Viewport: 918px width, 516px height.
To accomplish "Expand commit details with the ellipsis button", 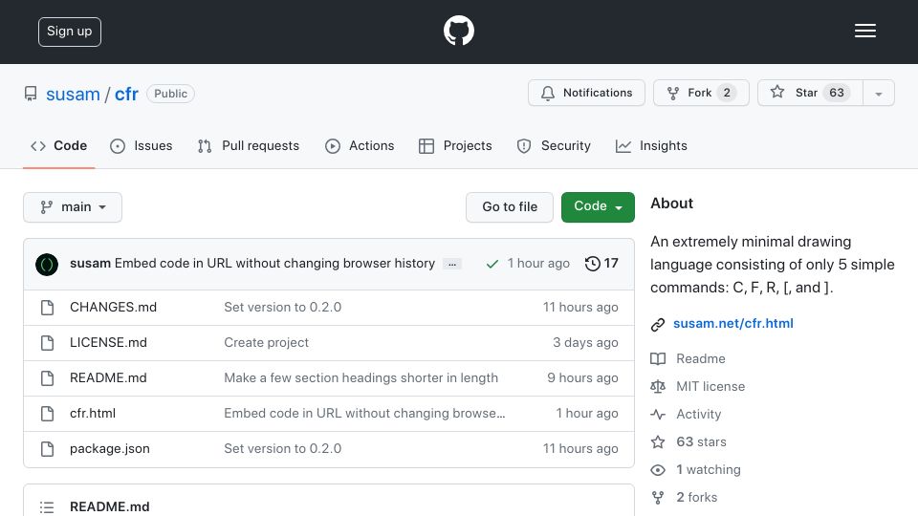I will [x=452, y=264].
